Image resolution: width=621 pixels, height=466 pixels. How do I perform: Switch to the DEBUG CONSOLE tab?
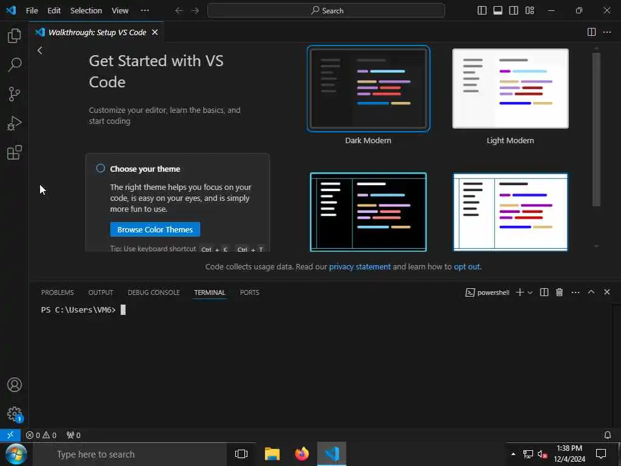(153, 292)
